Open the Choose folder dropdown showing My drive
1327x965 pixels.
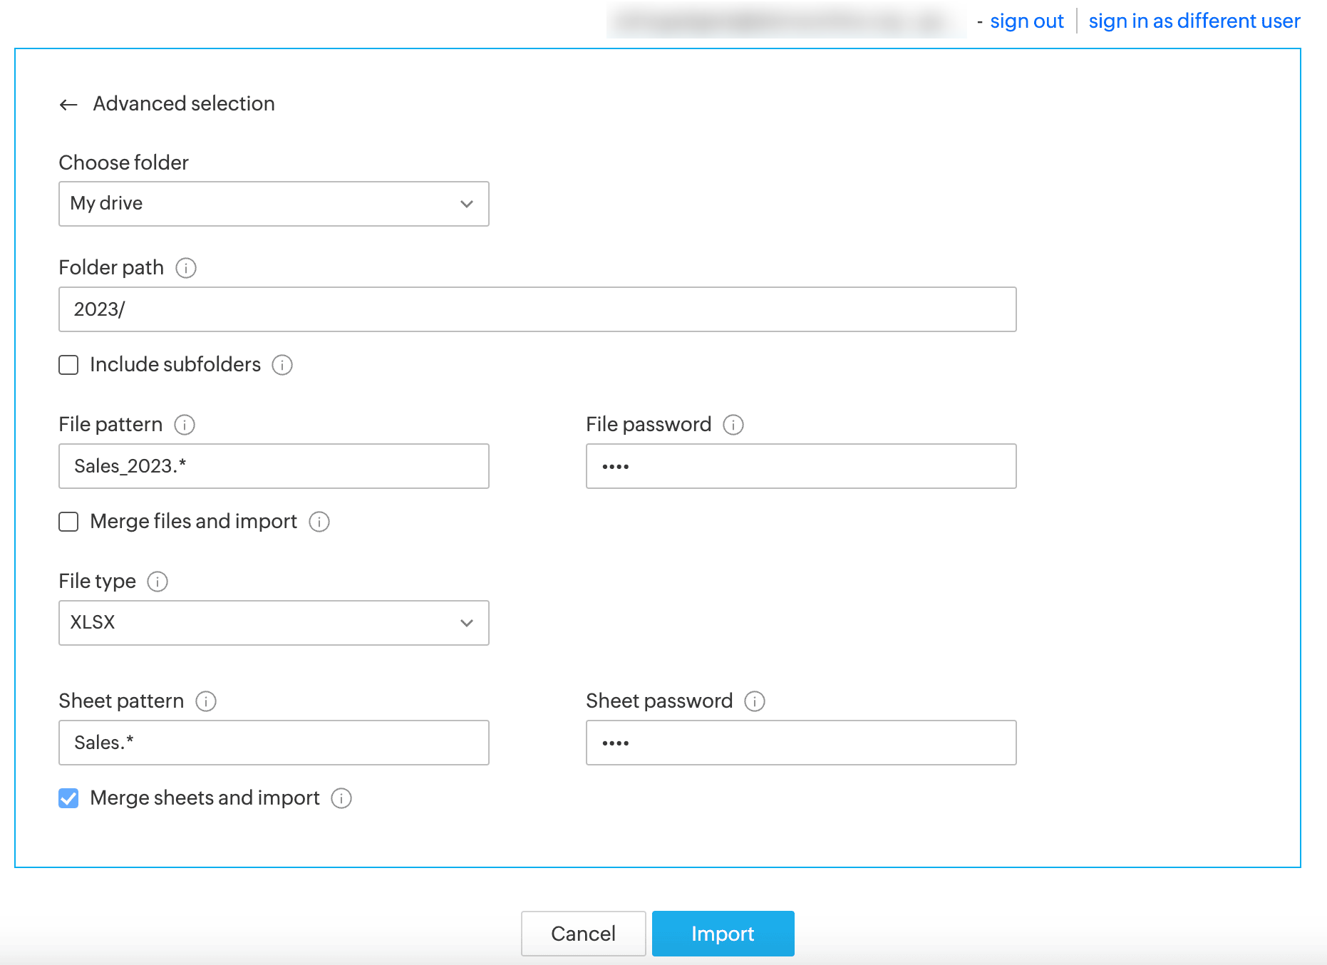coord(274,204)
